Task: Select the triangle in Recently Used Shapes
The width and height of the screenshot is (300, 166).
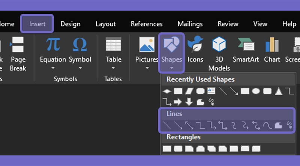Action: tap(279, 91)
